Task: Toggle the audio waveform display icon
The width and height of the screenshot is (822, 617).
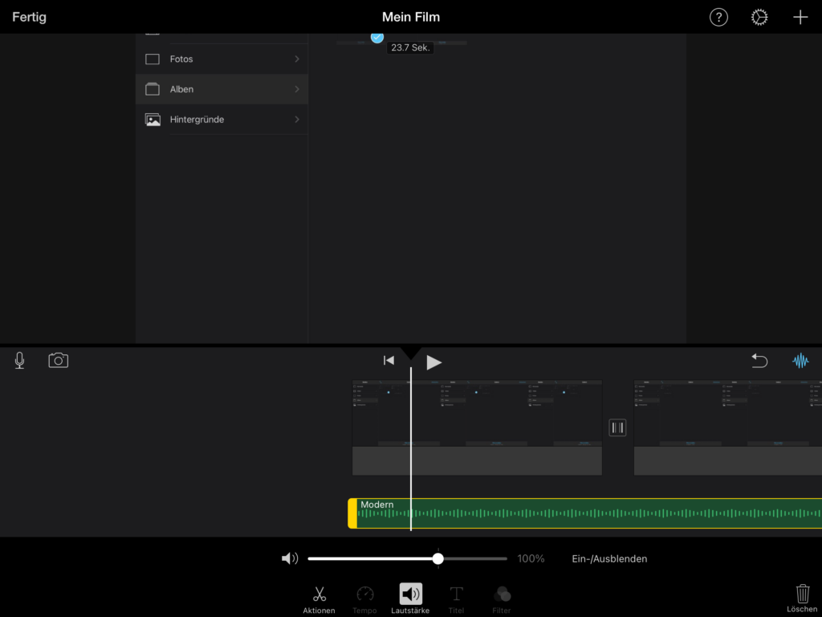Action: [x=800, y=361]
